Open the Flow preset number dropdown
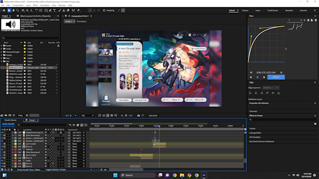 (295, 20)
